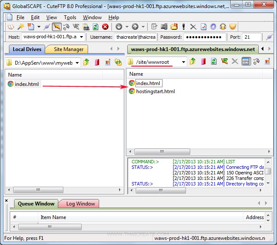Go up one remote folder level icon

tap(193, 62)
